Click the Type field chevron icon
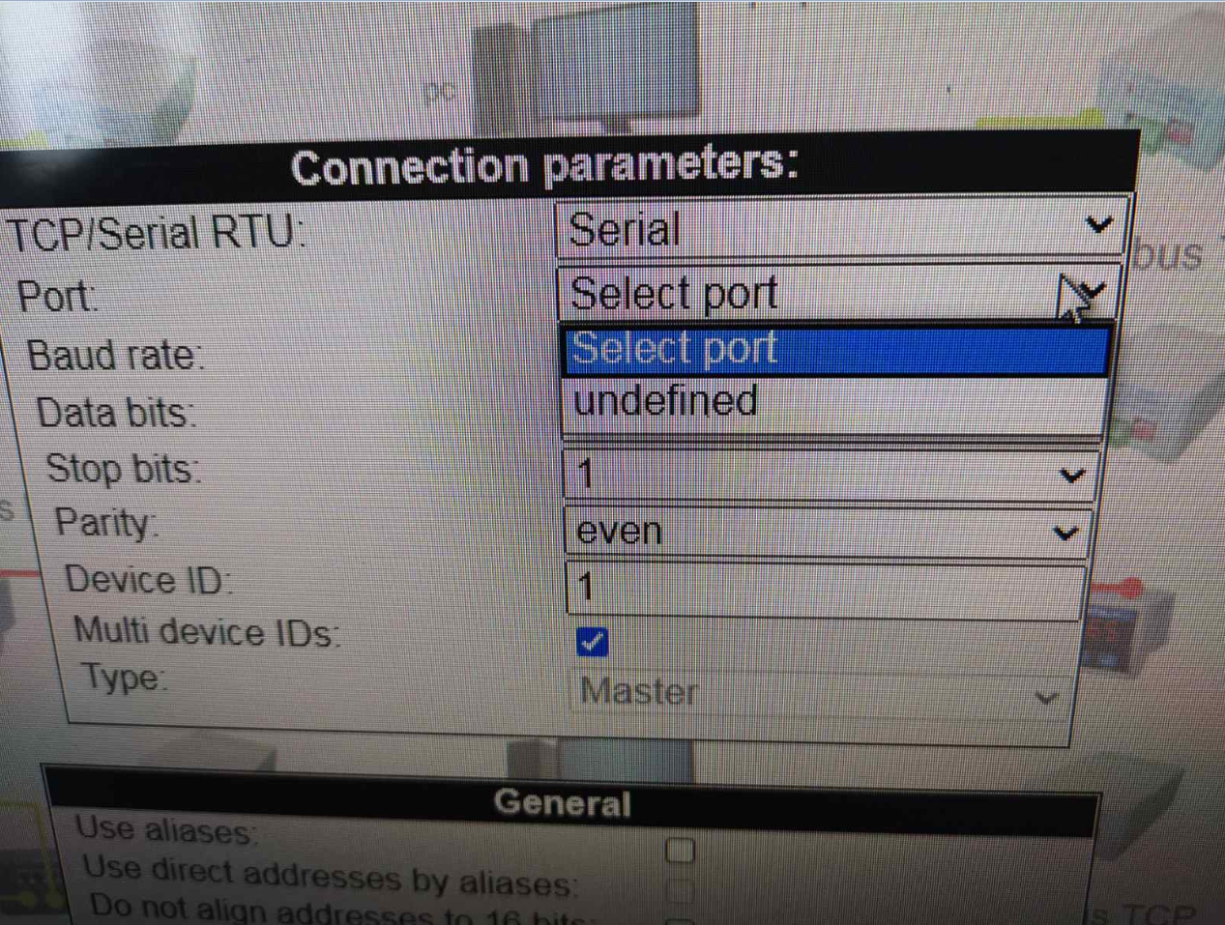The height and width of the screenshot is (925, 1225). pyautogui.click(x=1047, y=697)
